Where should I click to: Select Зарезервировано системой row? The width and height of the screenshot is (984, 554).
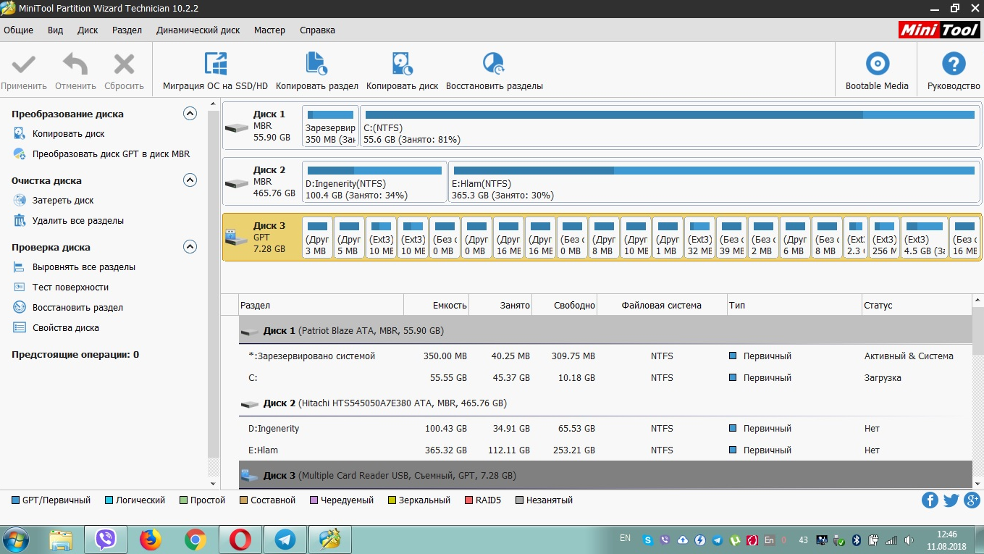tap(605, 356)
